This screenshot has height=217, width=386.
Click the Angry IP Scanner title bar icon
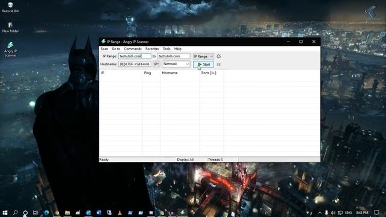[x=103, y=42]
